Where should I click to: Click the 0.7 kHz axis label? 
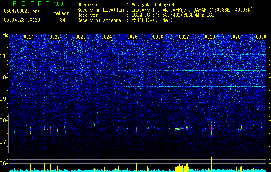tap(4, 142)
